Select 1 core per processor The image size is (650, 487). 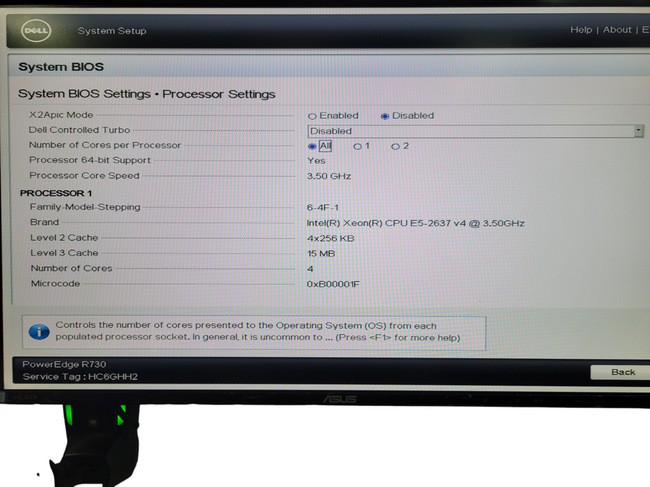(357, 146)
